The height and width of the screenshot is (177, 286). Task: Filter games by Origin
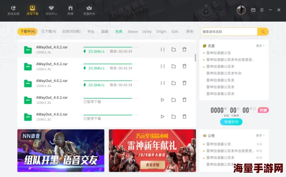tap(161, 32)
